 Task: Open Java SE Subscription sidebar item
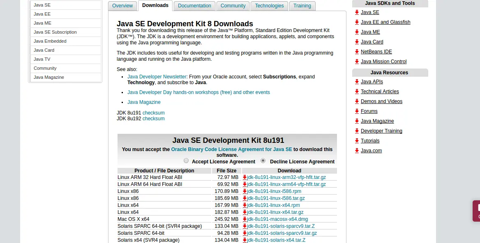(65, 32)
